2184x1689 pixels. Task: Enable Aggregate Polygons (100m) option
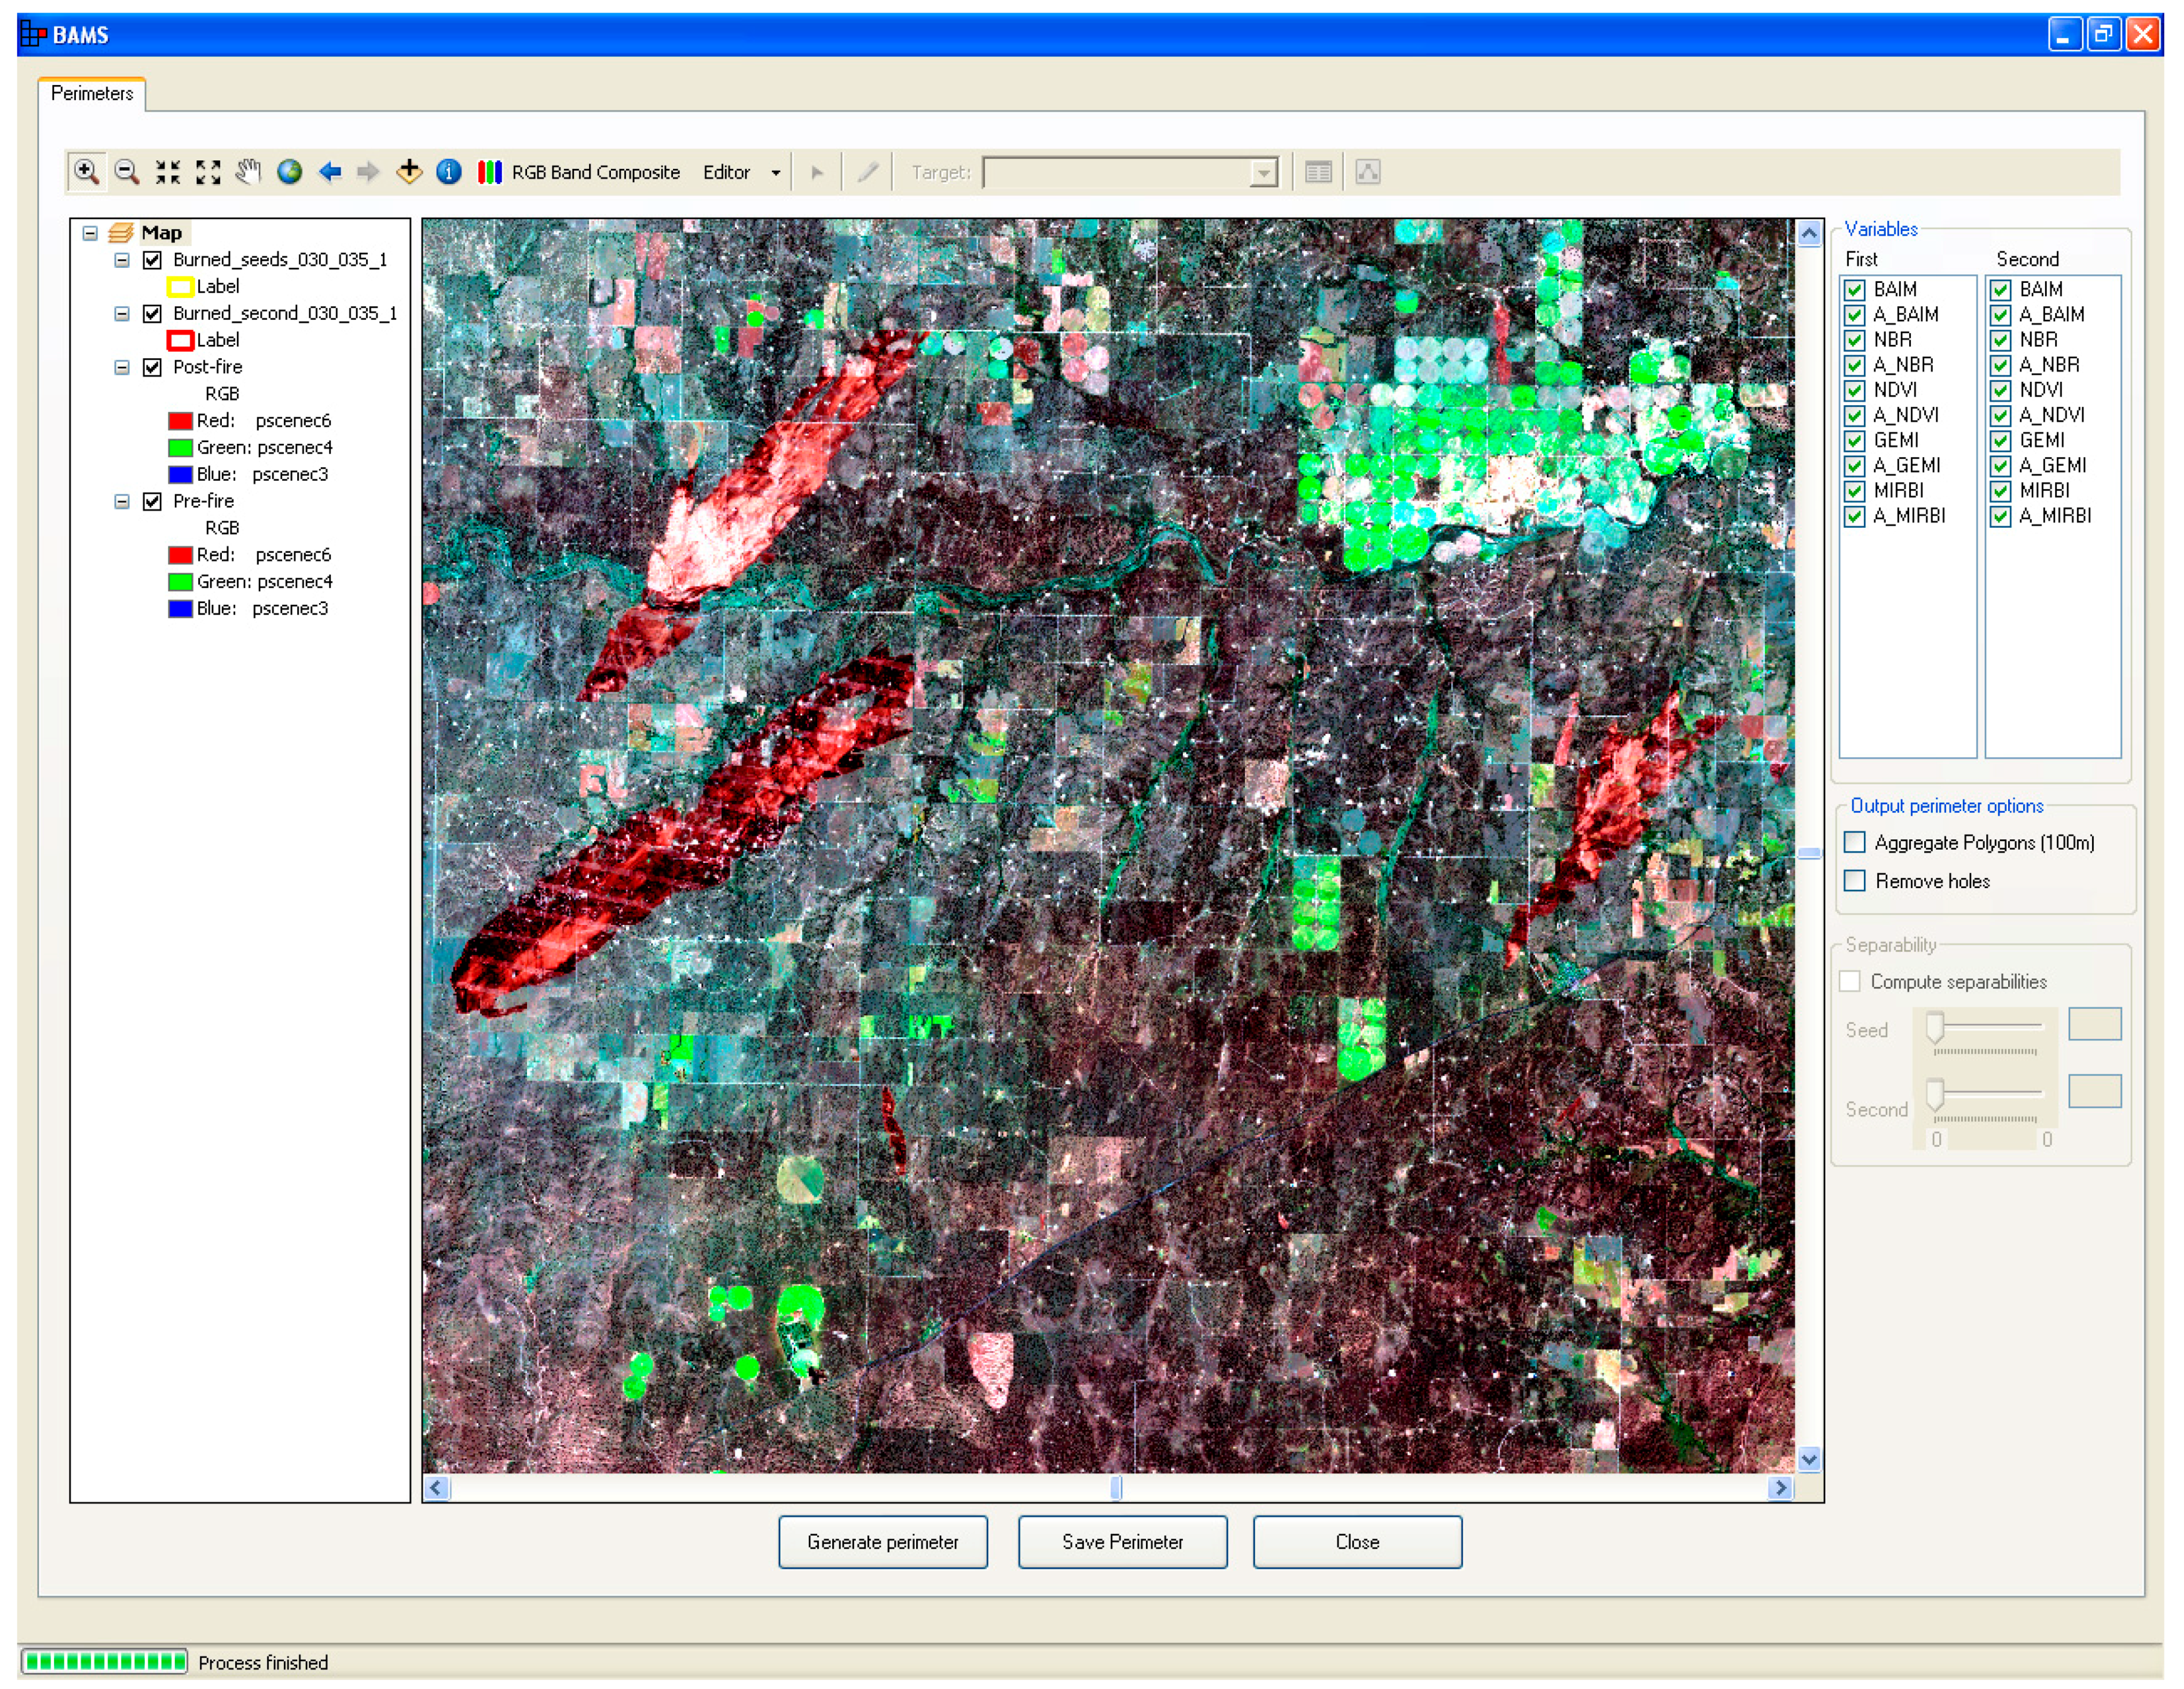pyautogui.click(x=1855, y=842)
